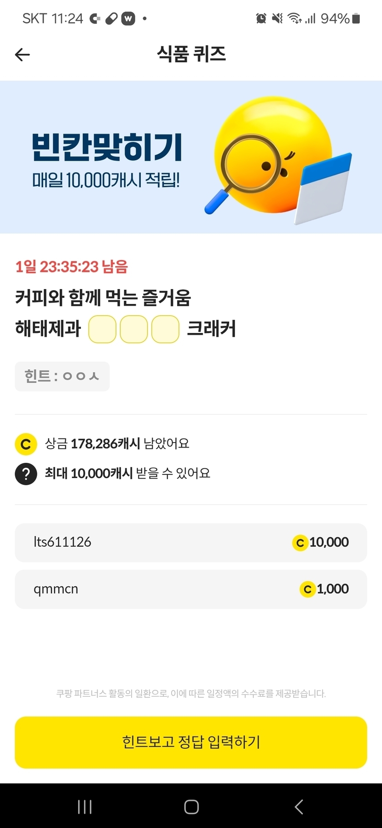The width and height of the screenshot is (382, 828).
Task: Tap the coin icon next to 10,000
Action: pyautogui.click(x=300, y=543)
